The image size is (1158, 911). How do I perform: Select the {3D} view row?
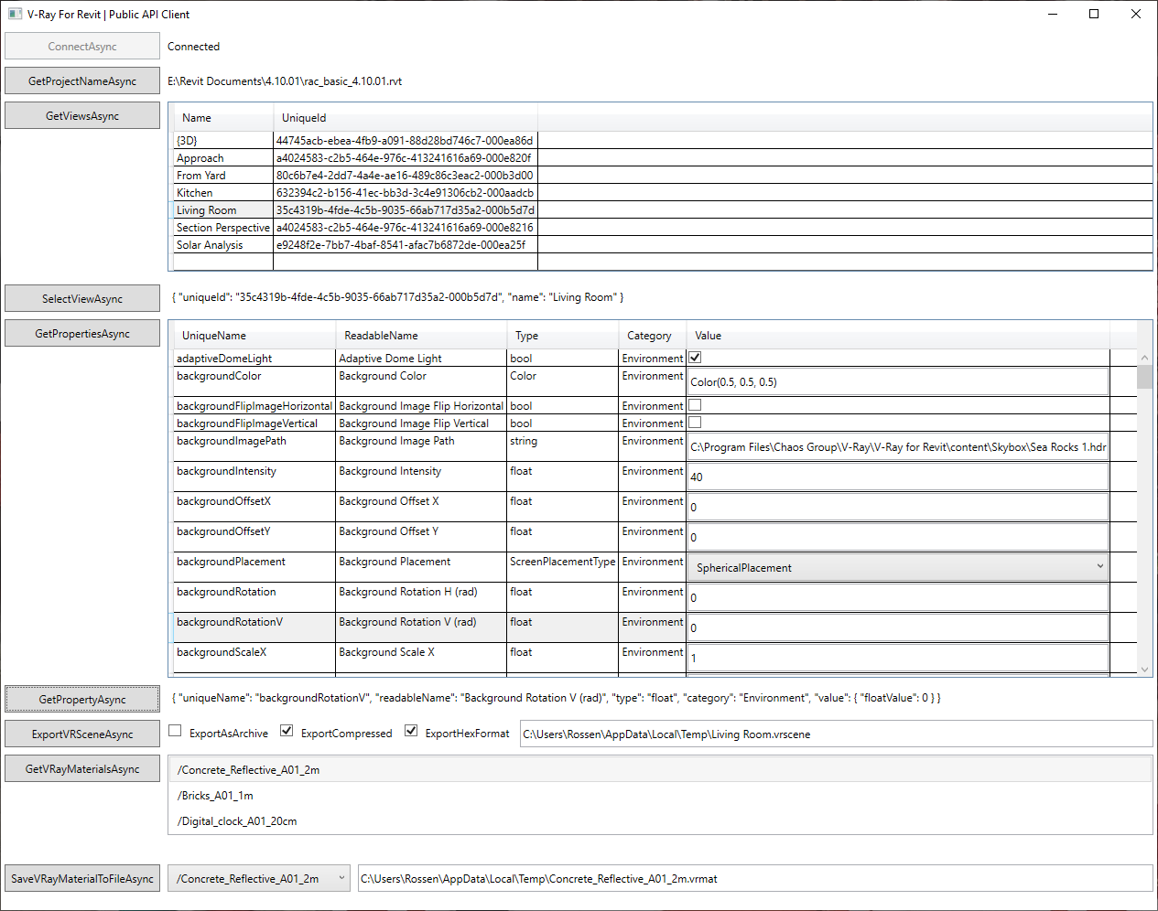[663, 141]
